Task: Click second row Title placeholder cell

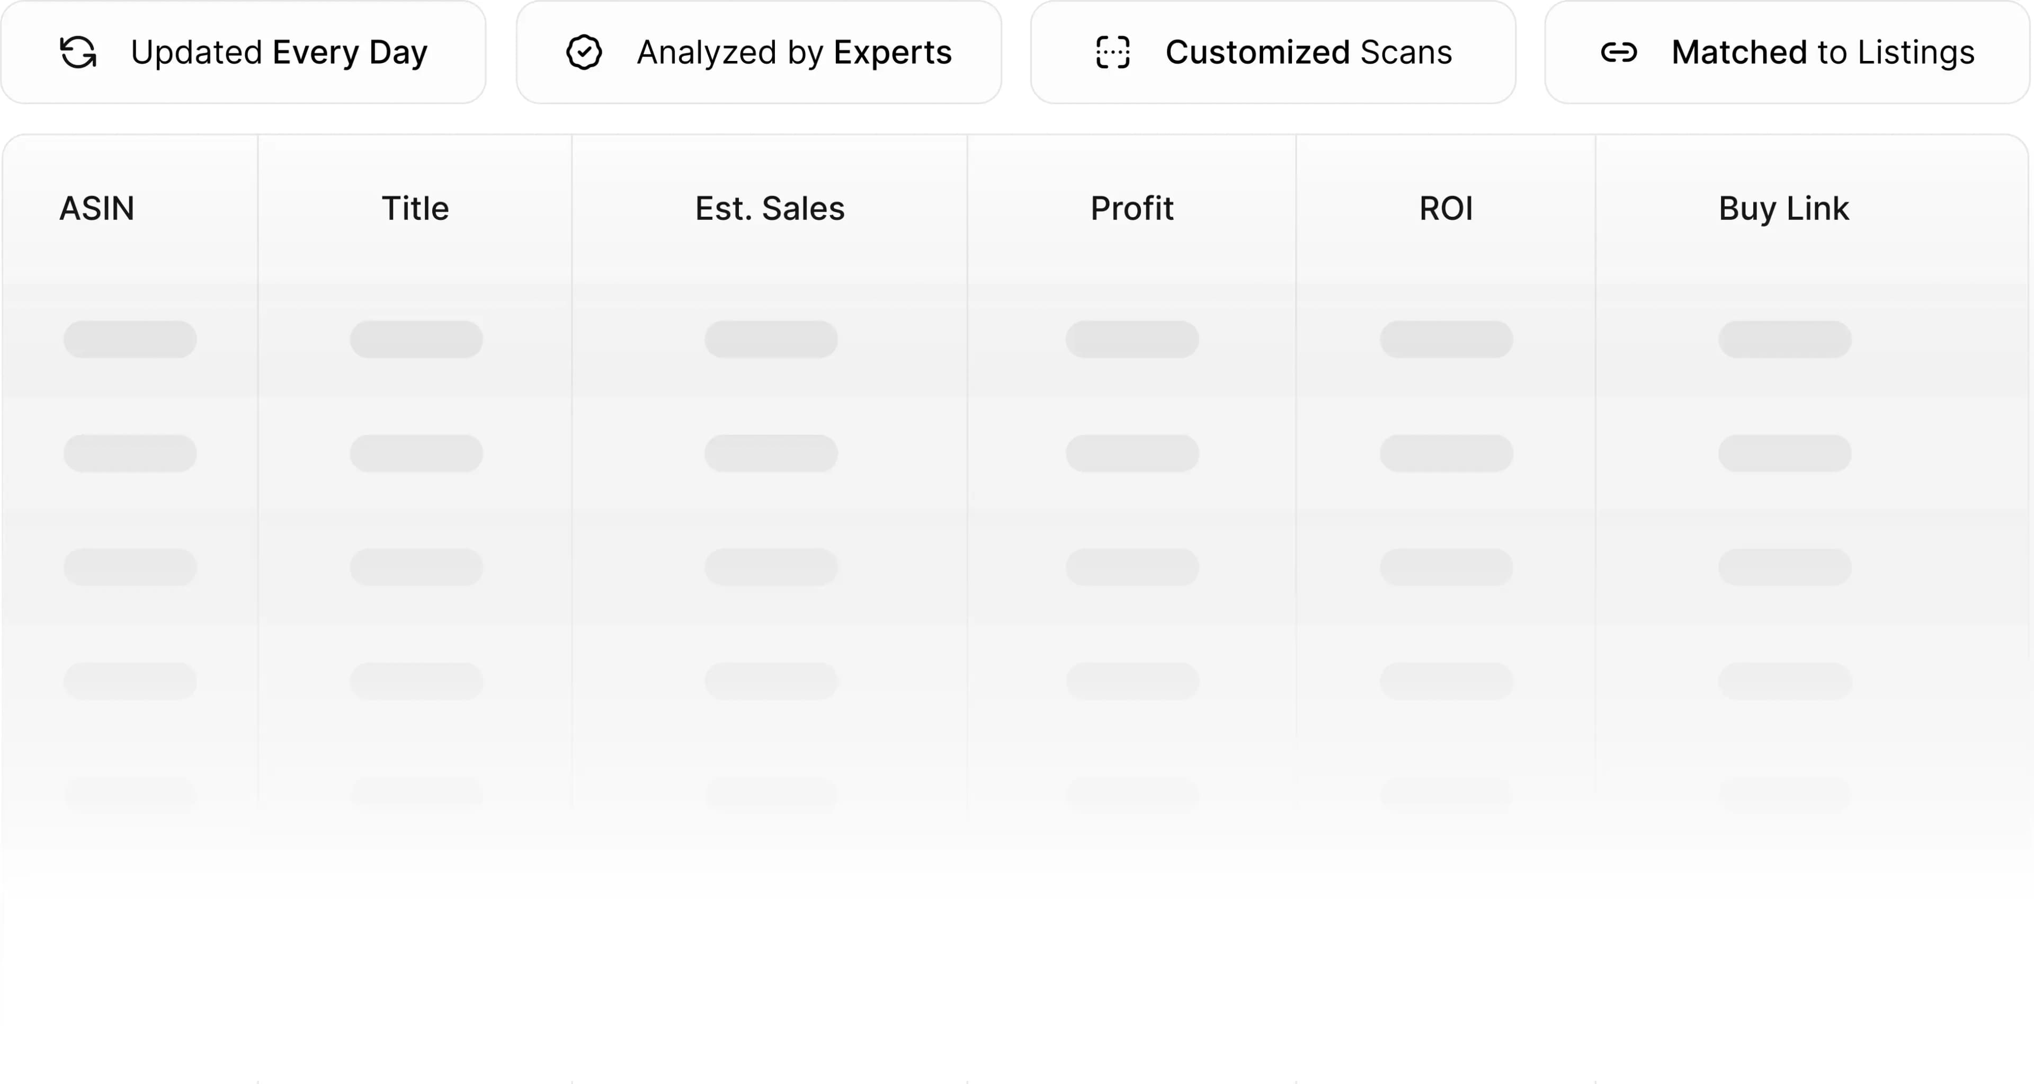Action: (417, 453)
